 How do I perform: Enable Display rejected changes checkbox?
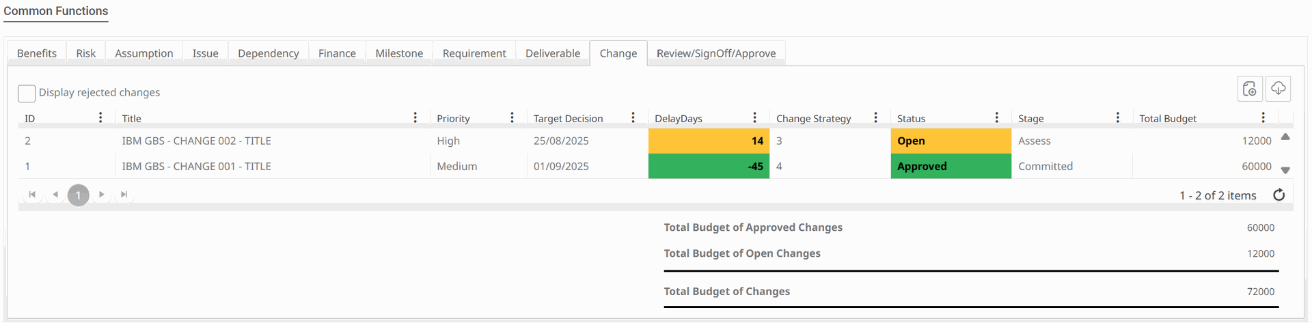(x=27, y=93)
